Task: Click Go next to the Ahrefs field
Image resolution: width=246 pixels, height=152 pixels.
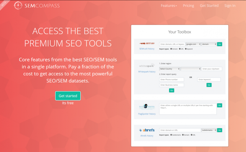Action: click(x=219, y=130)
